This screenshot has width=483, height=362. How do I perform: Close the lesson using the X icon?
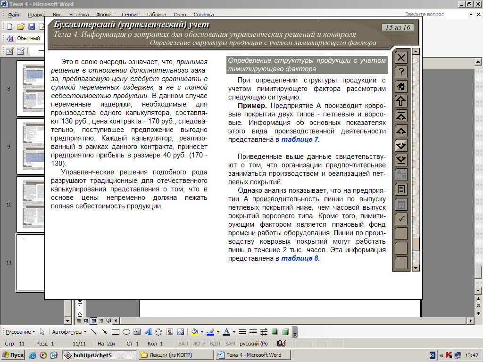click(401, 57)
